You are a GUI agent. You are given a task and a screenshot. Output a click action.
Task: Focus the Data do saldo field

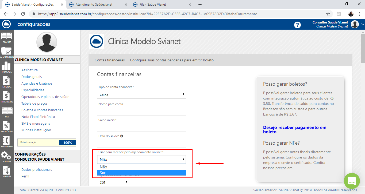[141, 143]
